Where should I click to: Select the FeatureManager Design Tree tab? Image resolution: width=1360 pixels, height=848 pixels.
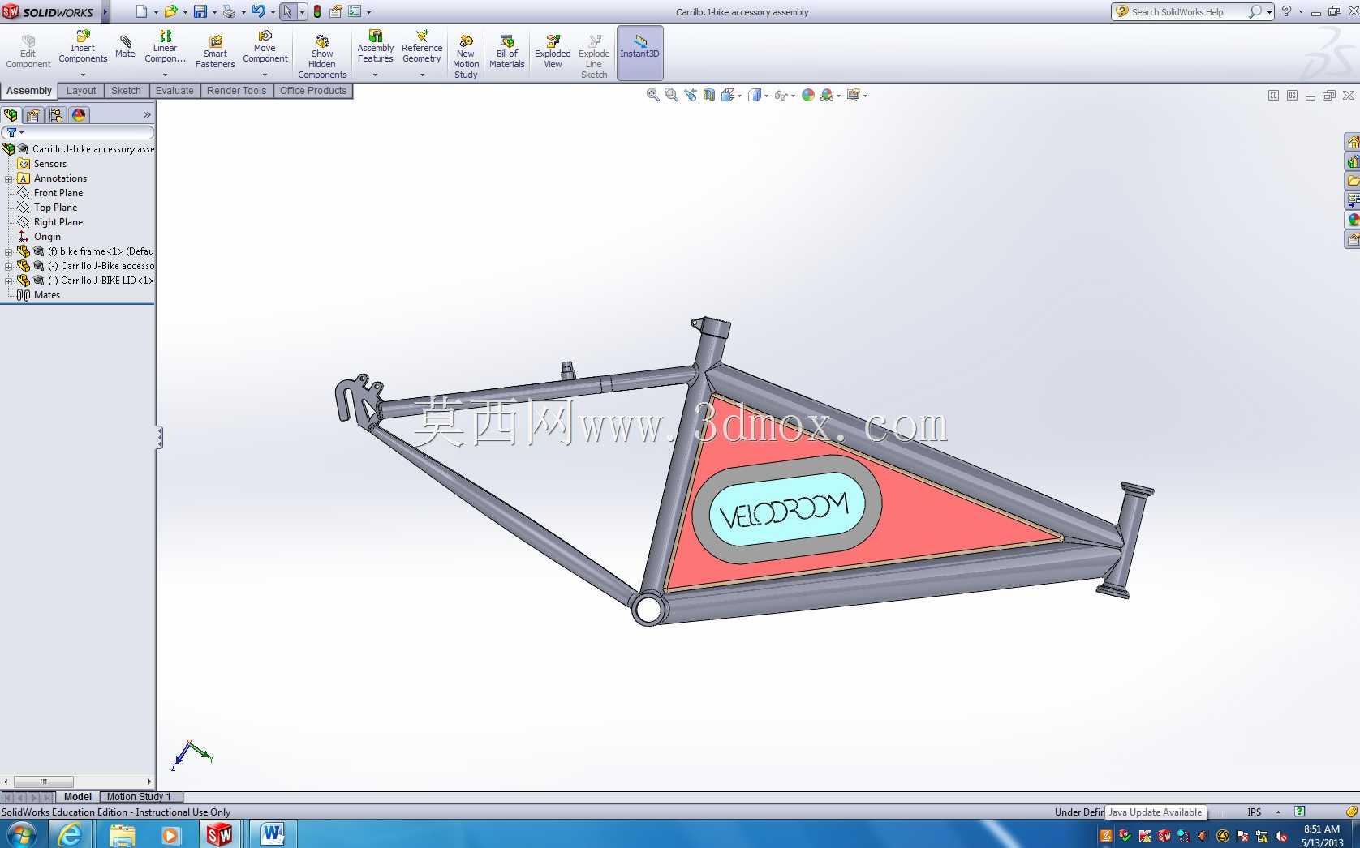pyautogui.click(x=11, y=115)
